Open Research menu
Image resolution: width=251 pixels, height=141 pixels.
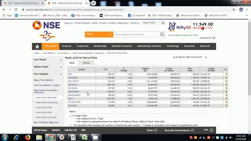point(205,46)
